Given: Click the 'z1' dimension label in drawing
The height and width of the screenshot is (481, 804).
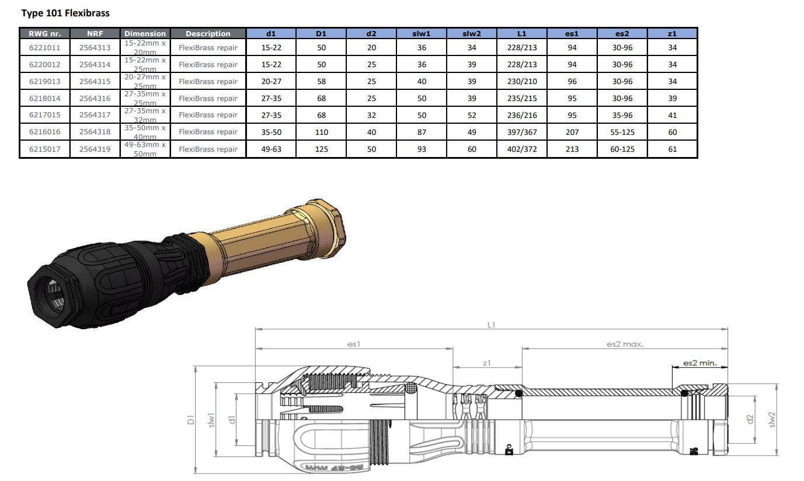Looking at the screenshot, I should 487,363.
